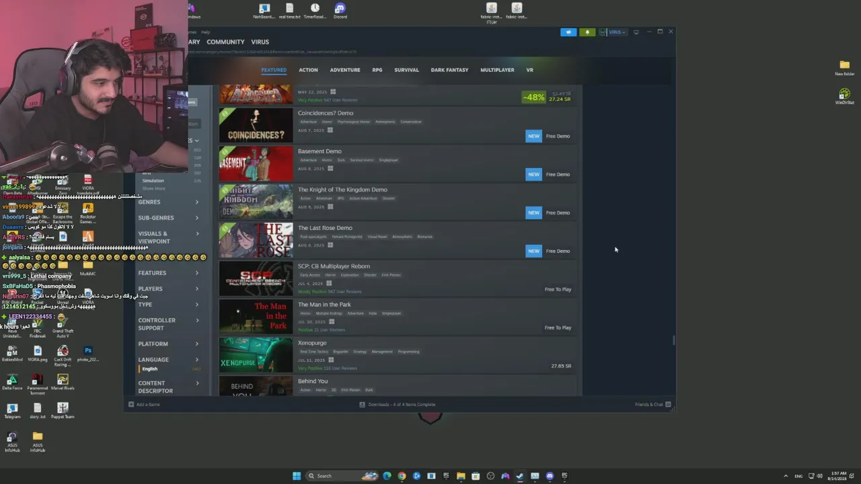Open NohBoard desktop shortcut
The height and width of the screenshot is (484, 861).
(264, 11)
